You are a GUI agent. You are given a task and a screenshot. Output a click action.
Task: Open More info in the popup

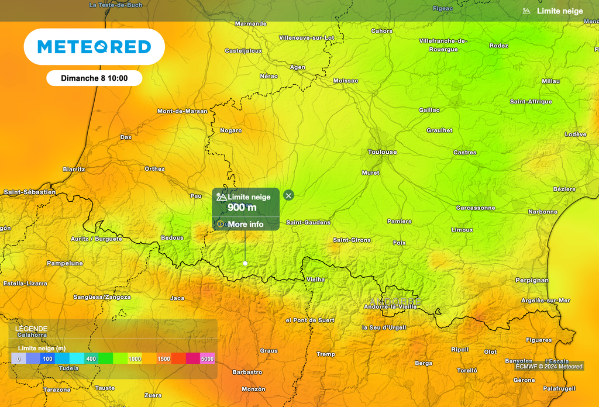(245, 224)
